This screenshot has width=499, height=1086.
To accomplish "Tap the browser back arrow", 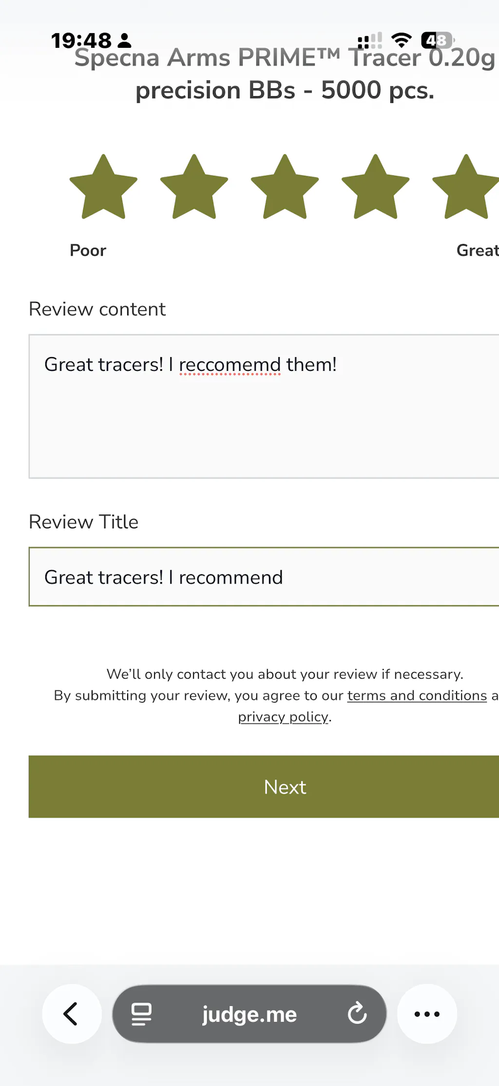I will (72, 1014).
